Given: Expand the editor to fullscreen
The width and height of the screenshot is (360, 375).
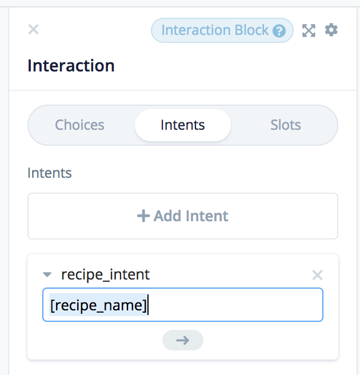Looking at the screenshot, I should [x=309, y=30].
